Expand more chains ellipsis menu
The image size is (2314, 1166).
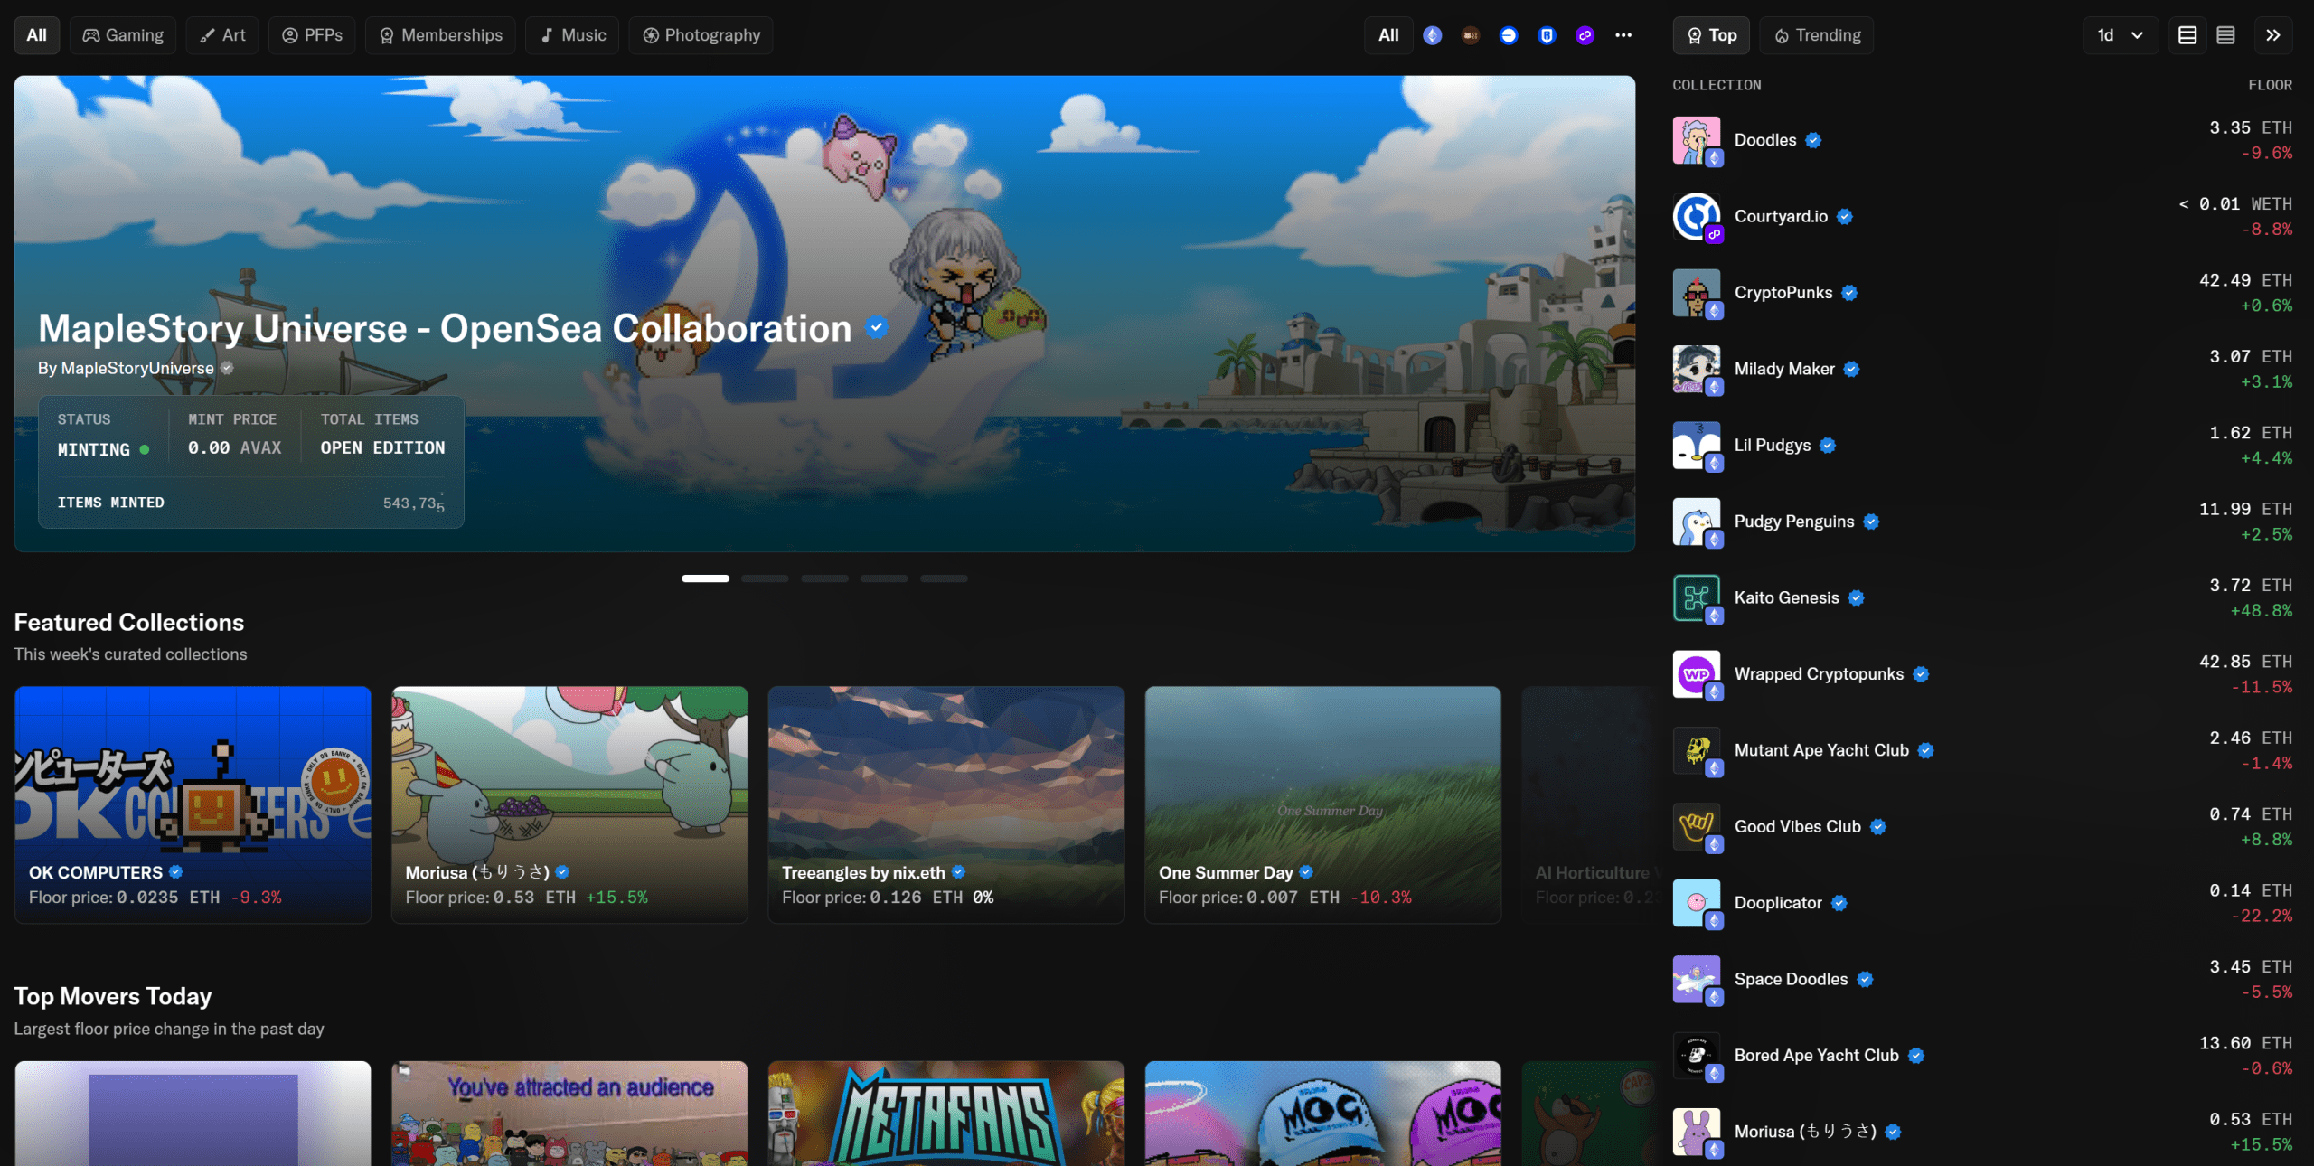pyautogui.click(x=1623, y=35)
